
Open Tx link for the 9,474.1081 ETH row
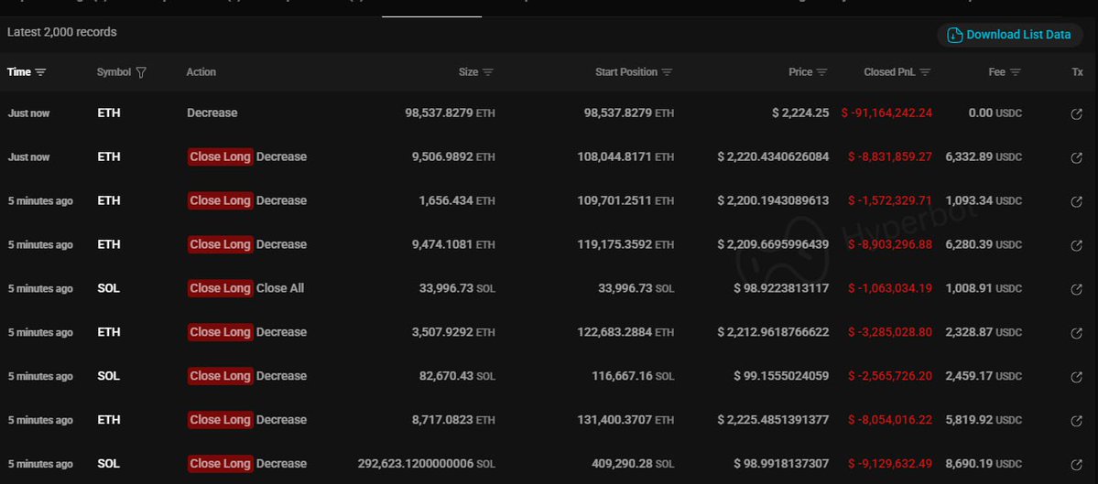coord(1077,245)
